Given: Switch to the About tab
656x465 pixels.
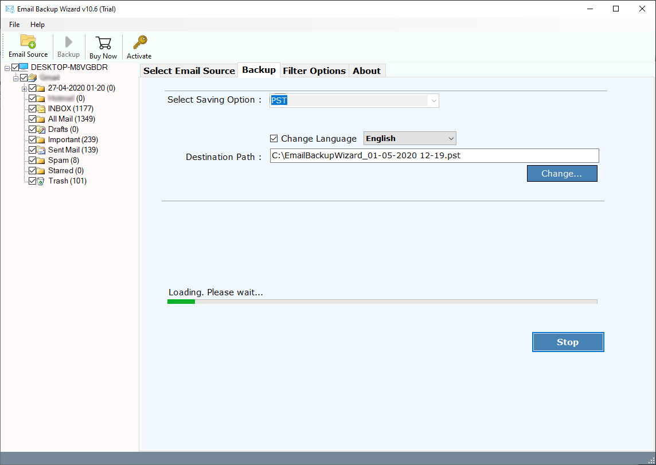Looking at the screenshot, I should (367, 71).
